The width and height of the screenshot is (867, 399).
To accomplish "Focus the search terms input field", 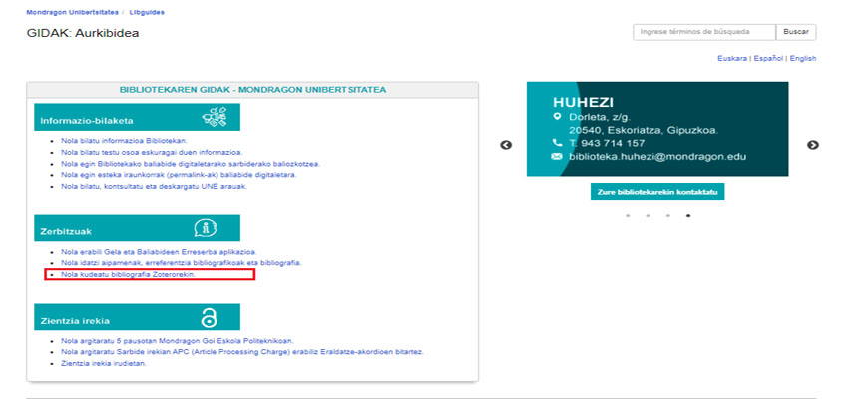I will [704, 32].
